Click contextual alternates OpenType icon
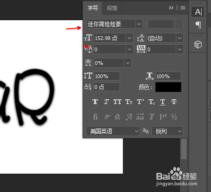The height and width of the screenshot is (192, 211). 107,117
